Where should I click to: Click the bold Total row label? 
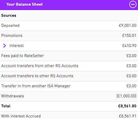[x=6, y=106]
